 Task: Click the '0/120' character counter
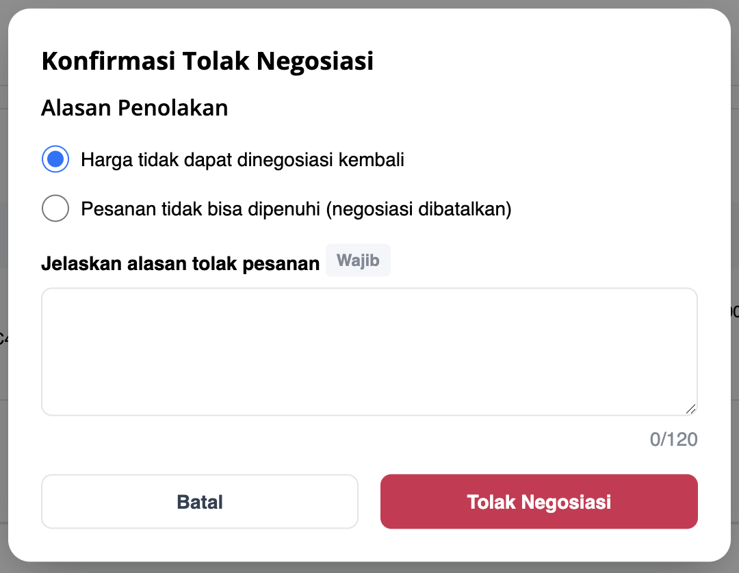(673, 439)
